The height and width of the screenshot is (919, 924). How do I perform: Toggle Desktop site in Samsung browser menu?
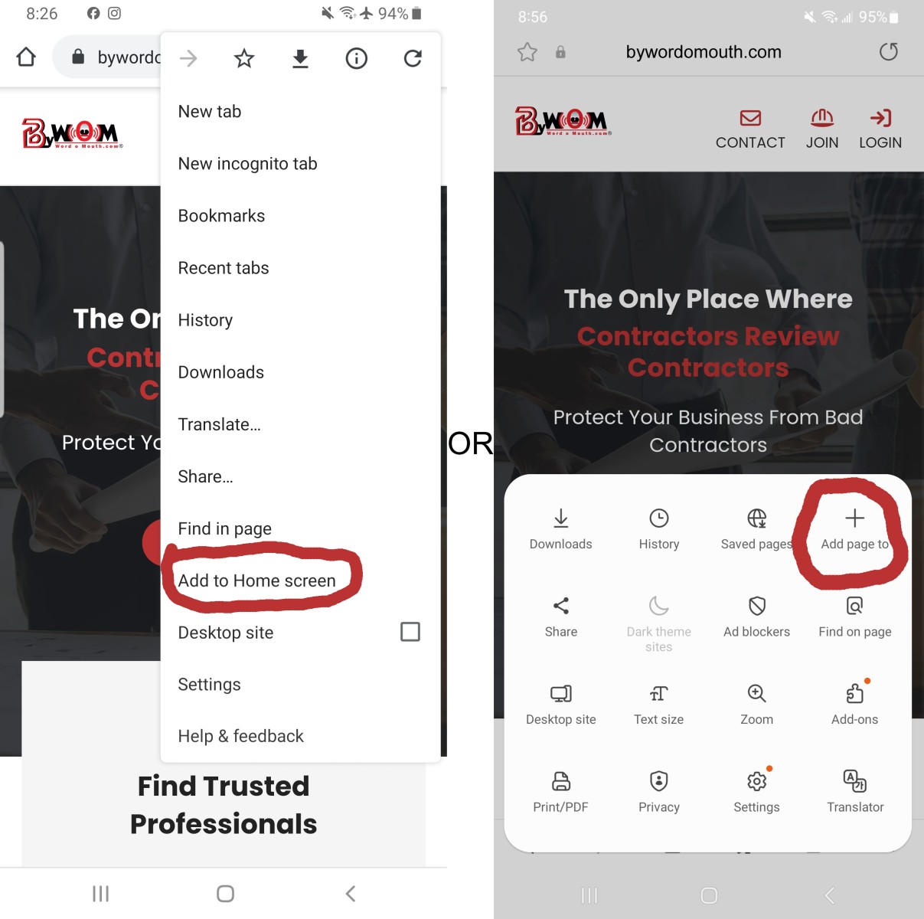(x=561, y=705)
